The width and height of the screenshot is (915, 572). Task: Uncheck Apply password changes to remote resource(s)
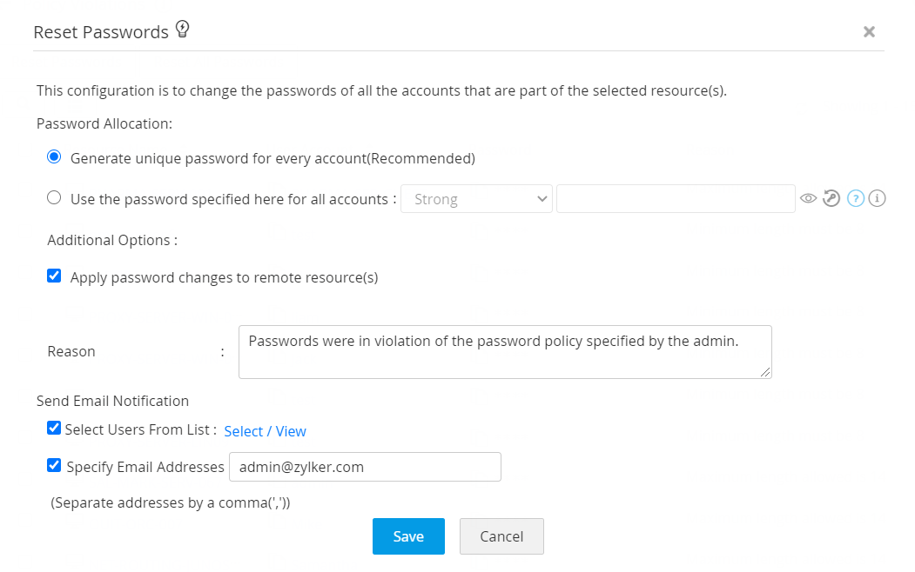point(54,276)
